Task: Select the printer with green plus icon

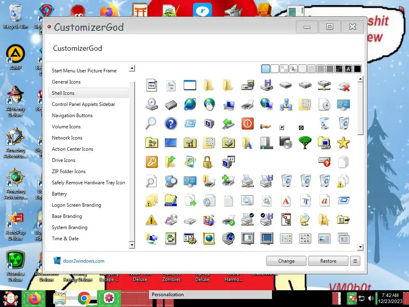Action: [x=228, y=181]
